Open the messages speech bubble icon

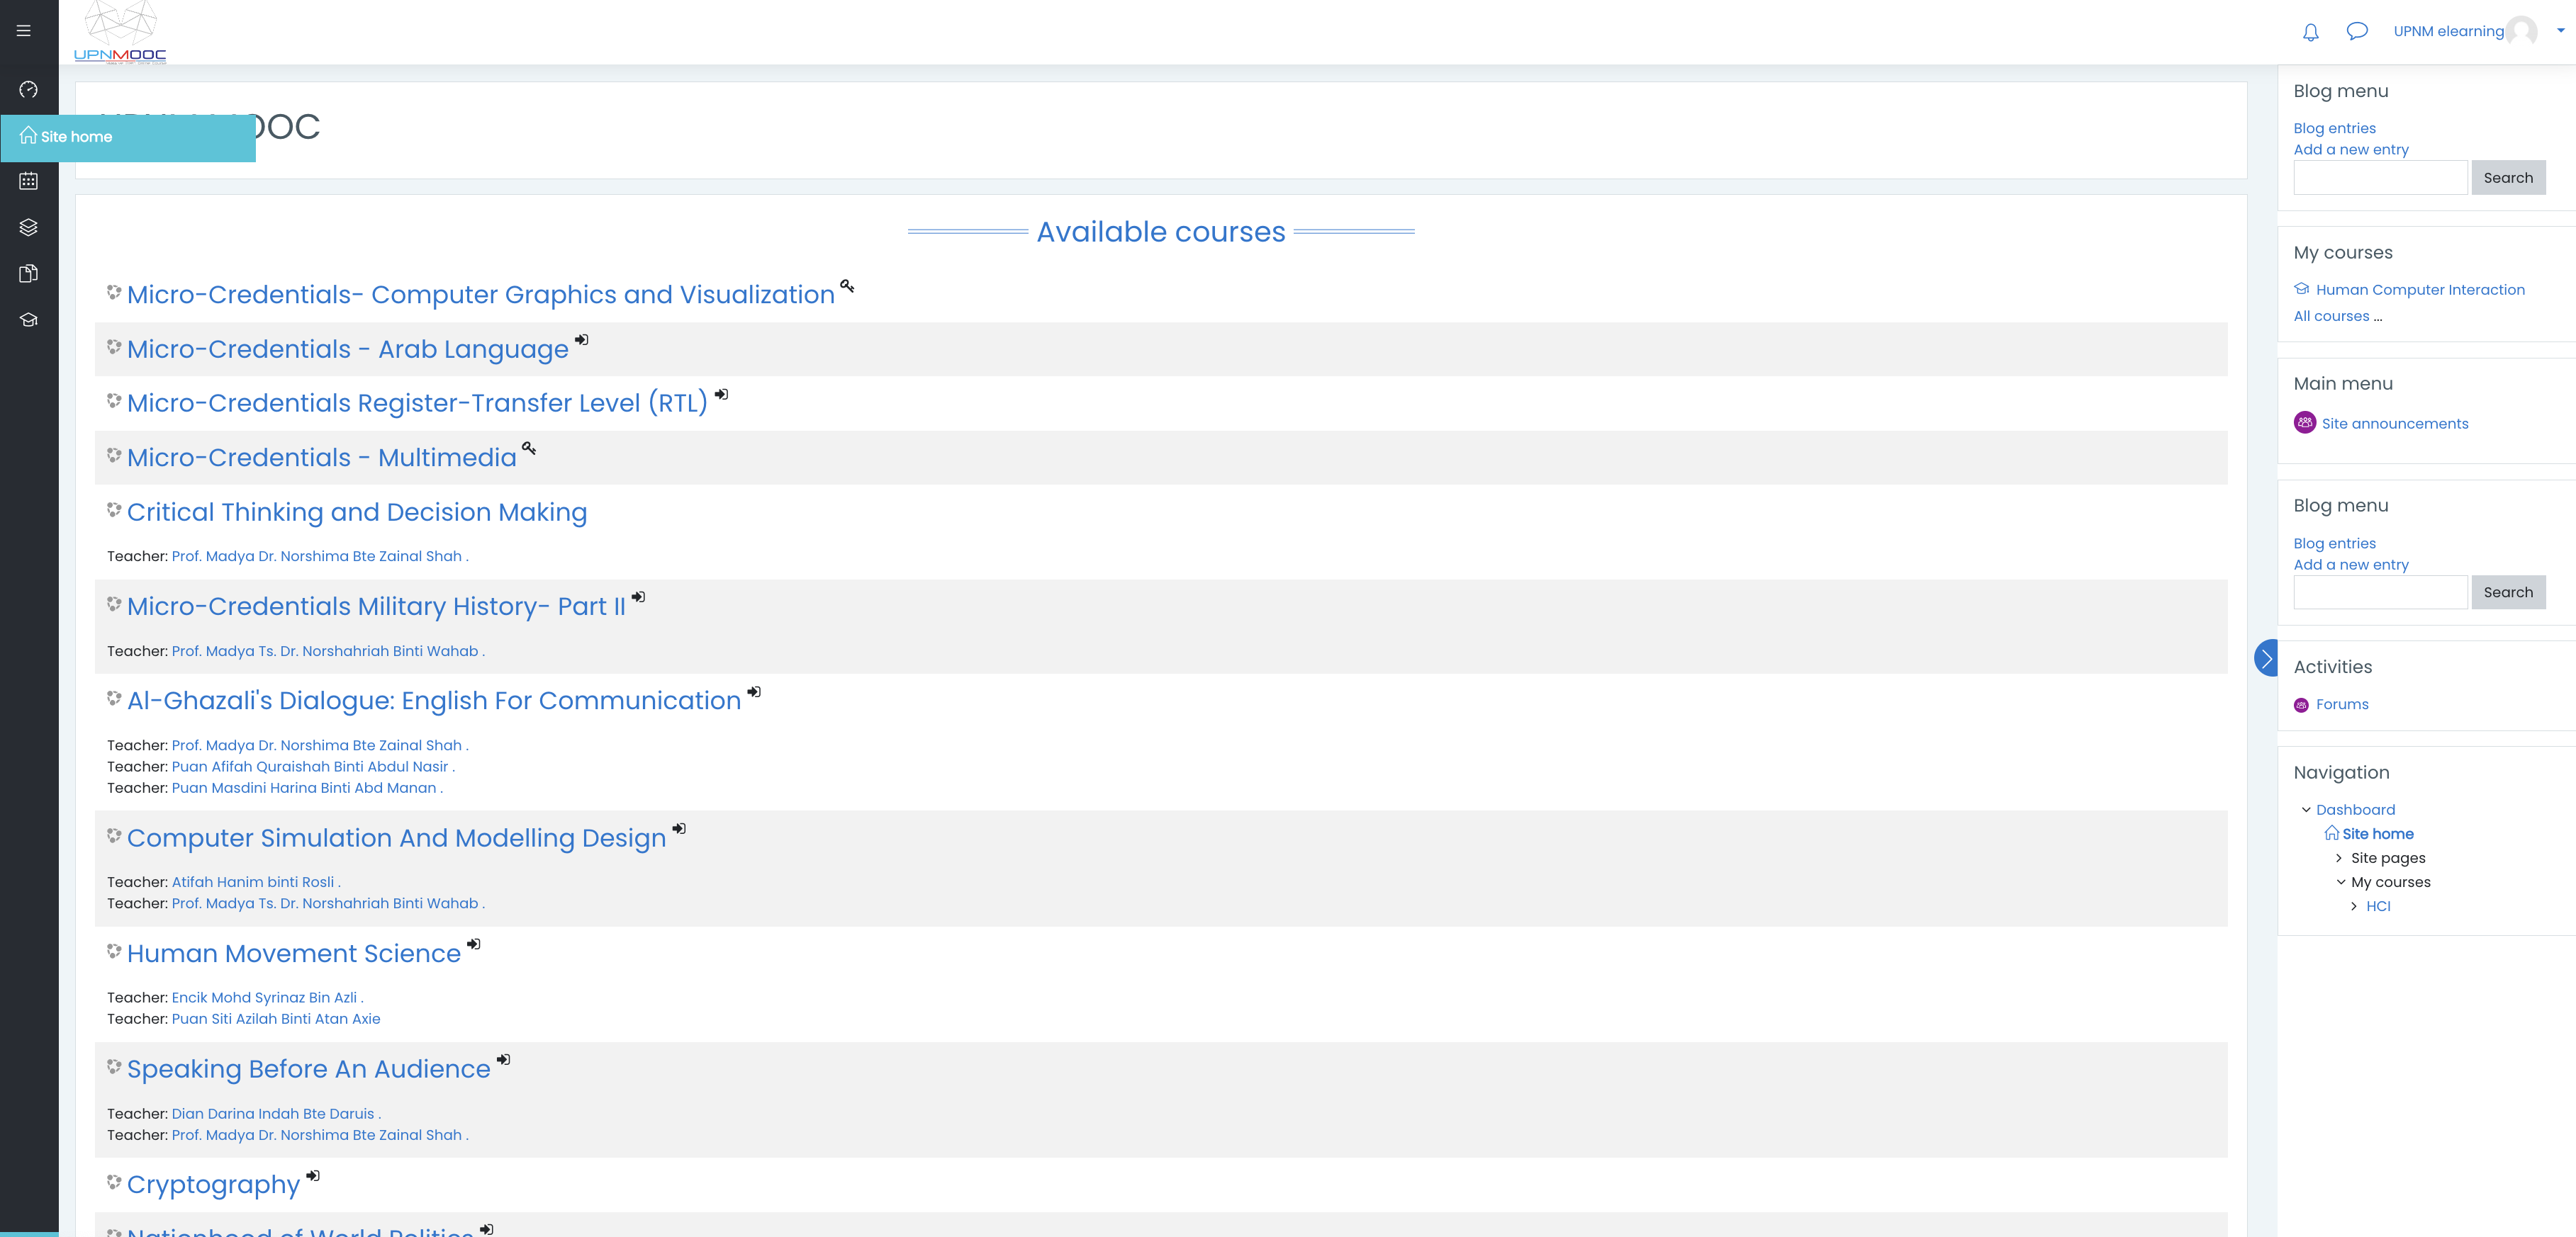[2357, 31]
